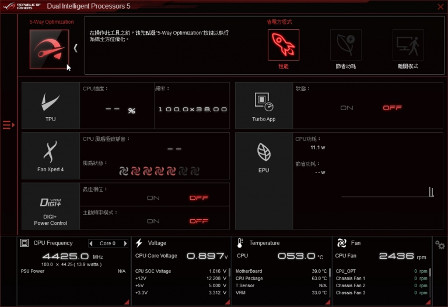Viewport: 448px width, 307px height.
Task: Close the Dual Intelligent Processors 5 window
Action: tap(440, 6)
